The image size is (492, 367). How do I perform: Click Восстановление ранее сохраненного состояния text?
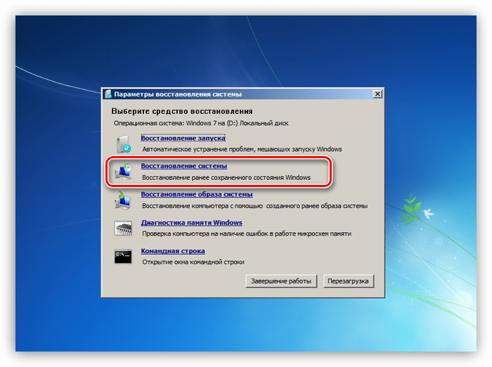click(226, 177)
